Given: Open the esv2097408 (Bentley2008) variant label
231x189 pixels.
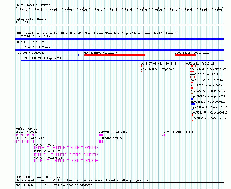Looking at the screenshot, I should 159,64.
